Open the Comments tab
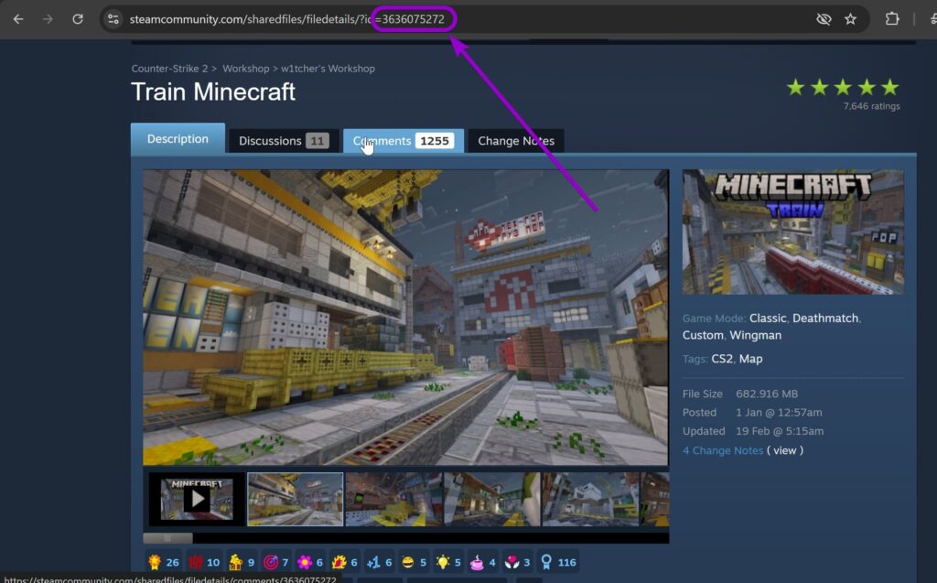This screenshot has height=583, width=937. [403, 141]
